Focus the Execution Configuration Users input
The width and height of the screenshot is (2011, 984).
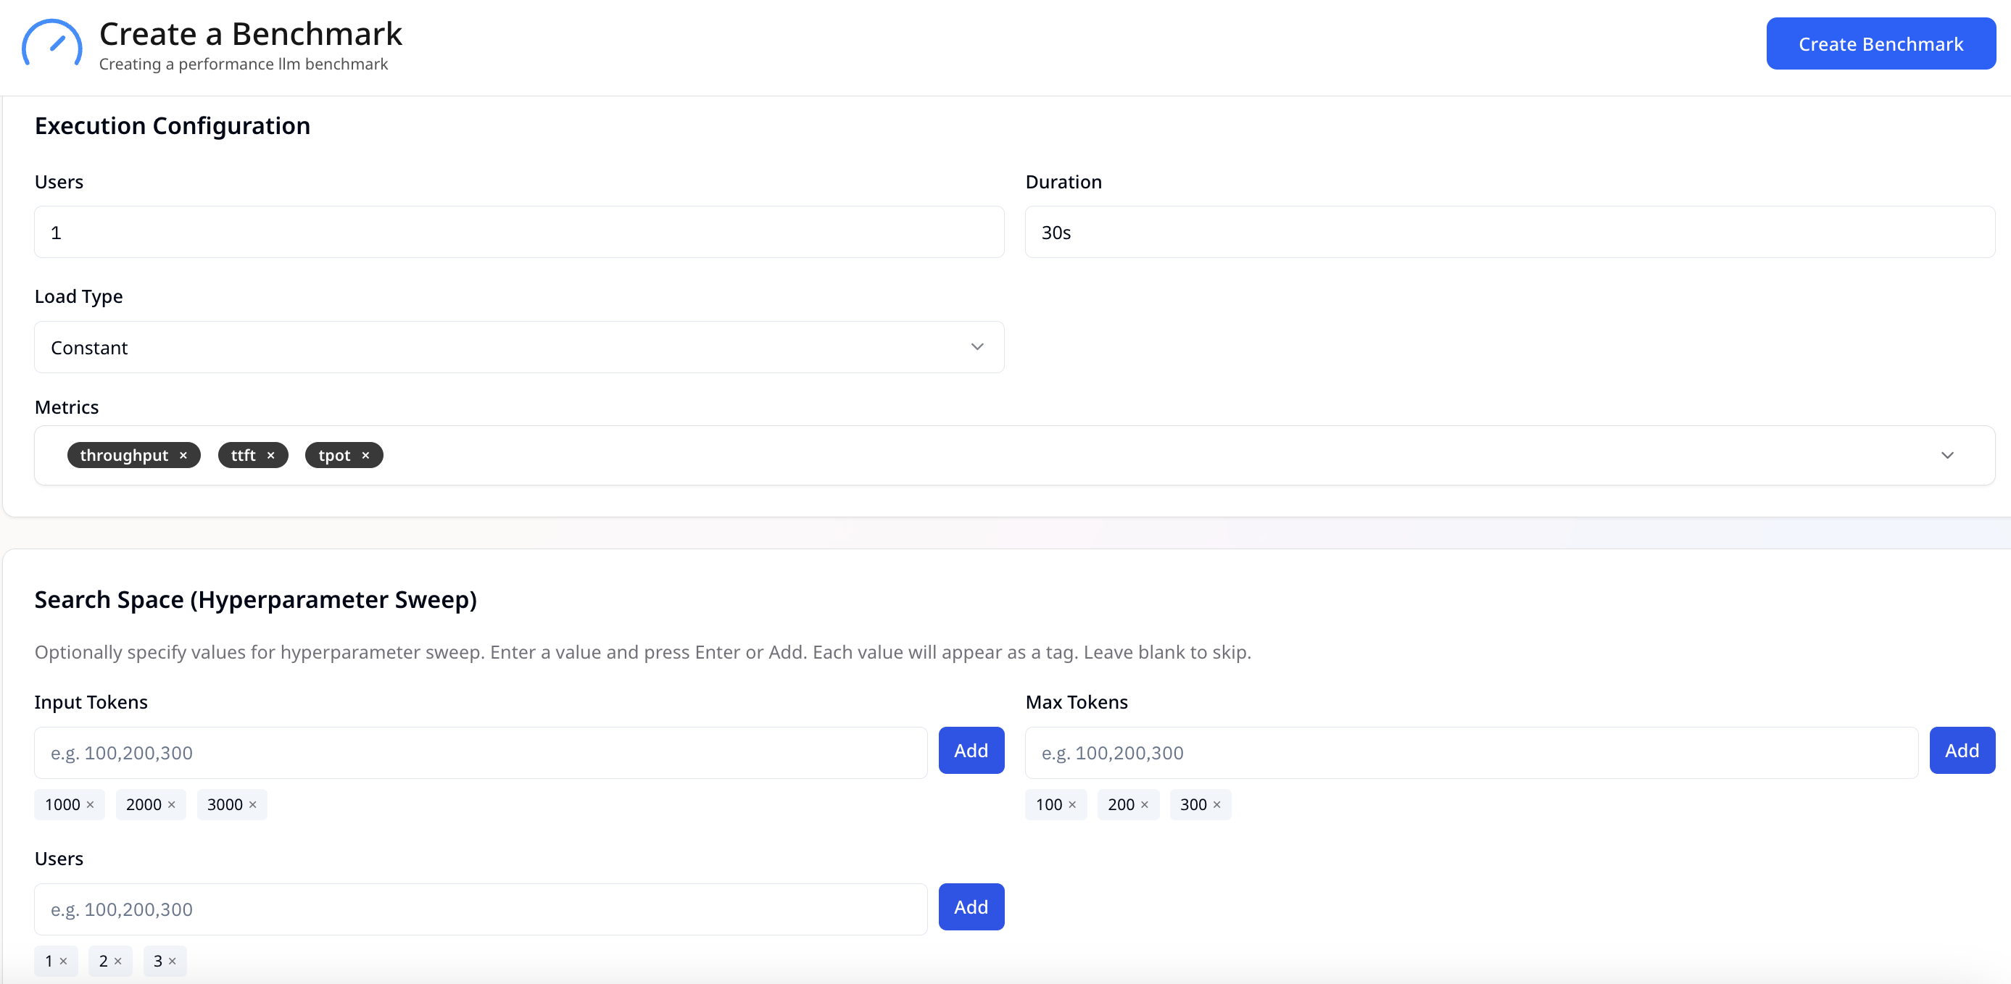[518, 233]
